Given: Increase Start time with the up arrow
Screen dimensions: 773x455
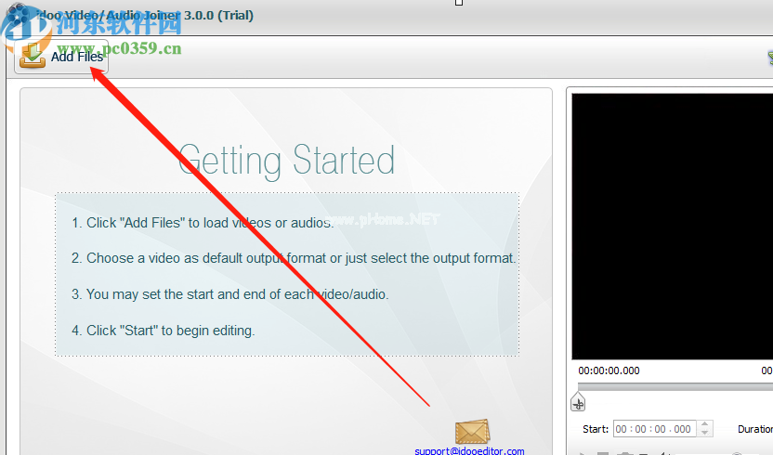Looking at the screenshot, I should click(704, 424).
